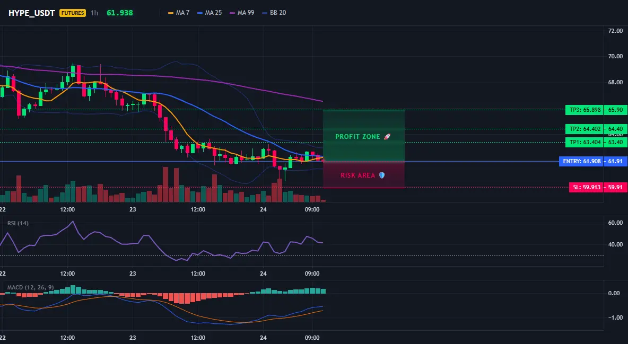The width and height of the screenshot is (628, 344).
Task: Click the RISK AREA text
Action: click(357, 175)
